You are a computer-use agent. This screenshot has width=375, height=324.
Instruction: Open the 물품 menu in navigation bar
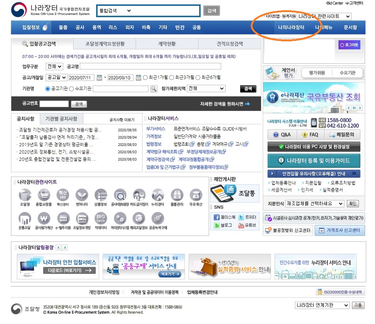click(63, 27)
